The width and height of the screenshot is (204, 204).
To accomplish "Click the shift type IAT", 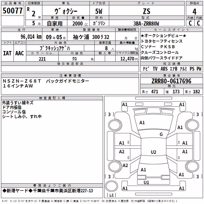I will [x=7, y=53].
